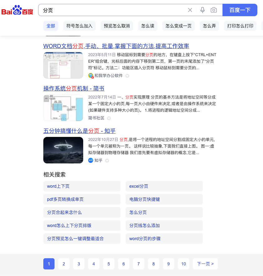Search related term word分页的步骤
This screenshot has height=276, width=263.
pos(164,239)
